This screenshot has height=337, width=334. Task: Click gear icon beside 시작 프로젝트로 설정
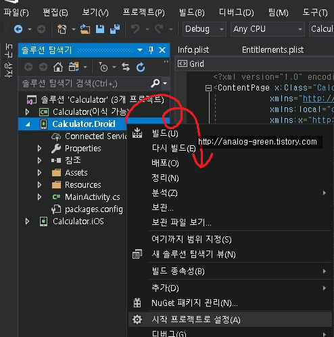pyautogui.click(x=137, y=319)
